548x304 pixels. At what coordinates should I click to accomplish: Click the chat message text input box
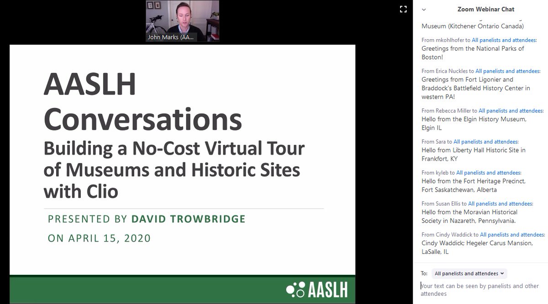coord(480,290)
